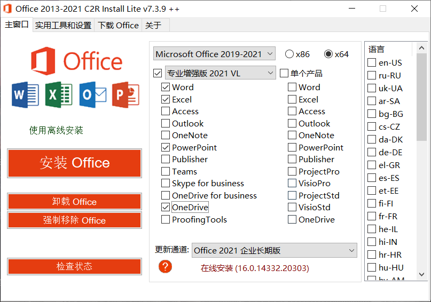This screenshot has width=431, height=302.
Task: Tick the de-DE language checkbox
Action: [x=372, y=152]
